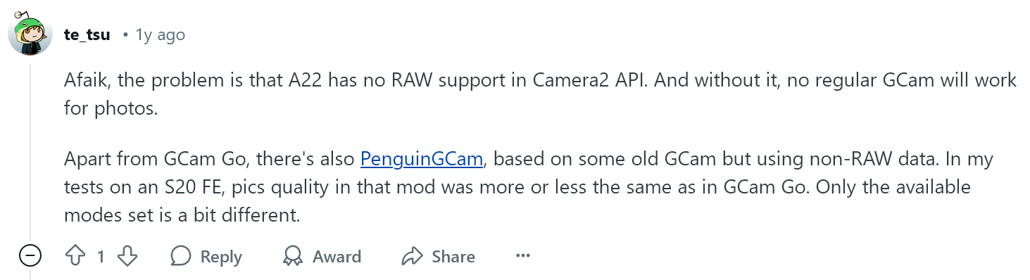The image size is (1030, 280).
Task: Click the speech bubble Reply icon
Action: (x=181, y=257)
